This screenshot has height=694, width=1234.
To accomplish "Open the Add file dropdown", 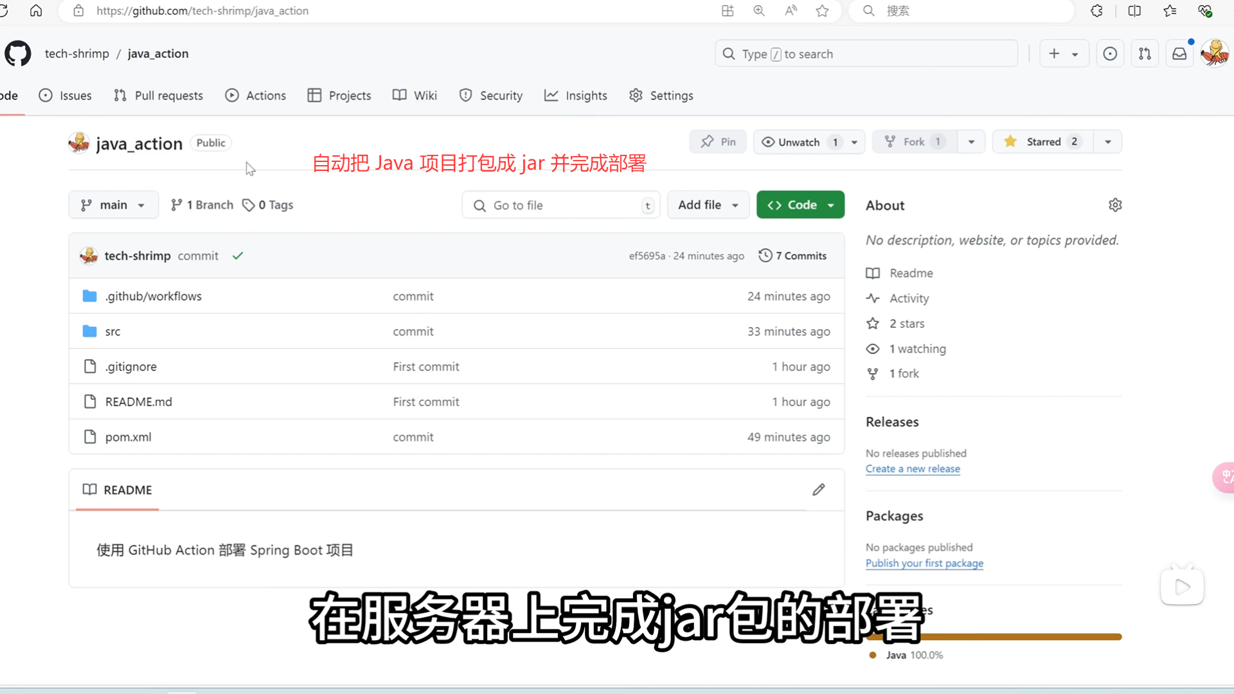I will pos(708,205).
